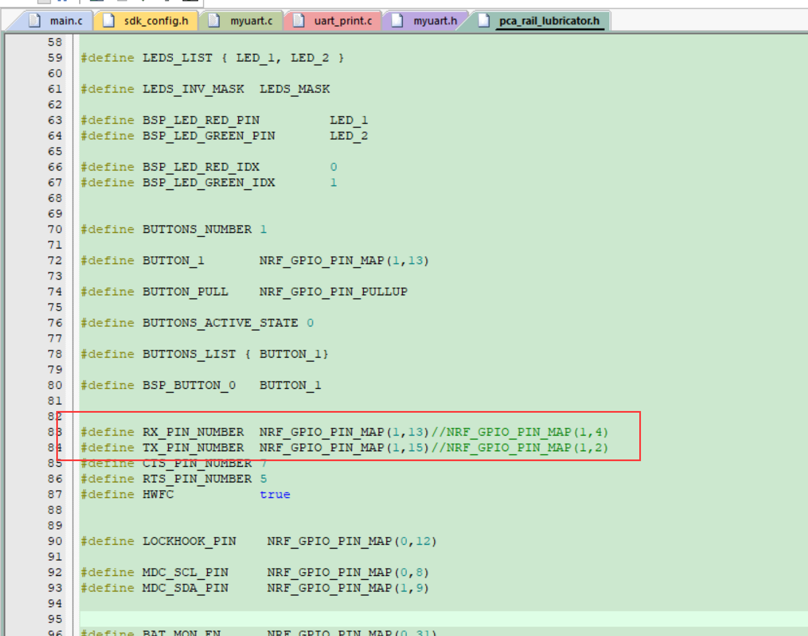
Task: Click the TX_PIN_NUMBER define
Action: (x=193, y=448)
